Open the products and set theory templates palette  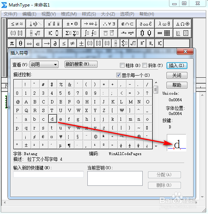(146, 33)
